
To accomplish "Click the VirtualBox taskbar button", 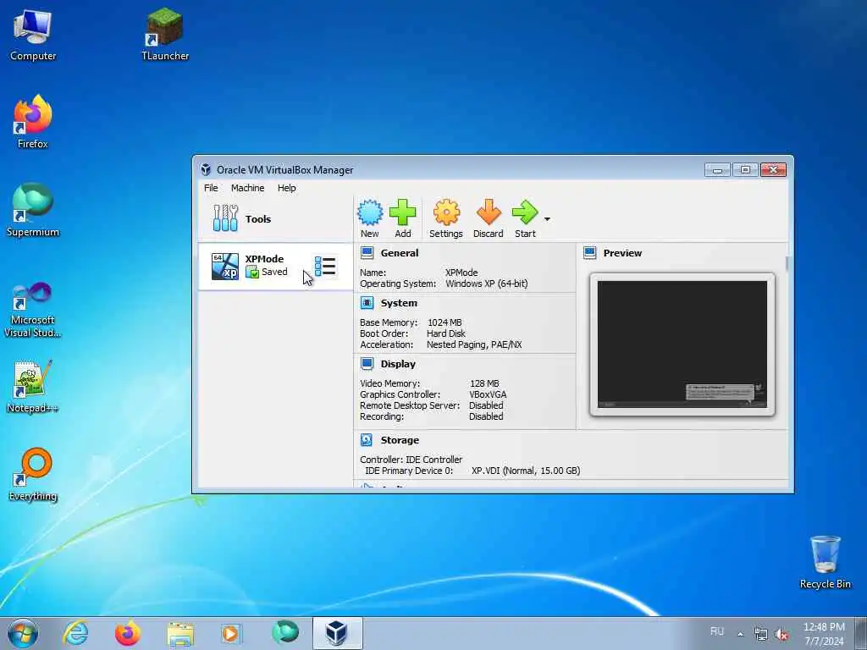I will point(337,633).
